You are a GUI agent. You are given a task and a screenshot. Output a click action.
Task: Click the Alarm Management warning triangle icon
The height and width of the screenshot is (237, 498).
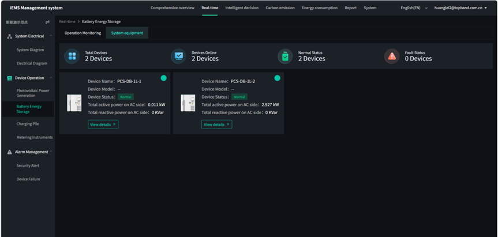click(9, 152)
